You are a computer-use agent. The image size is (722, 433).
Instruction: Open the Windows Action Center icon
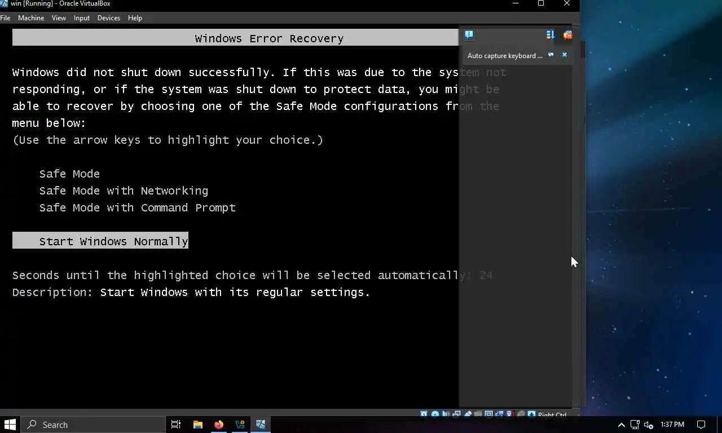(701, 425)
